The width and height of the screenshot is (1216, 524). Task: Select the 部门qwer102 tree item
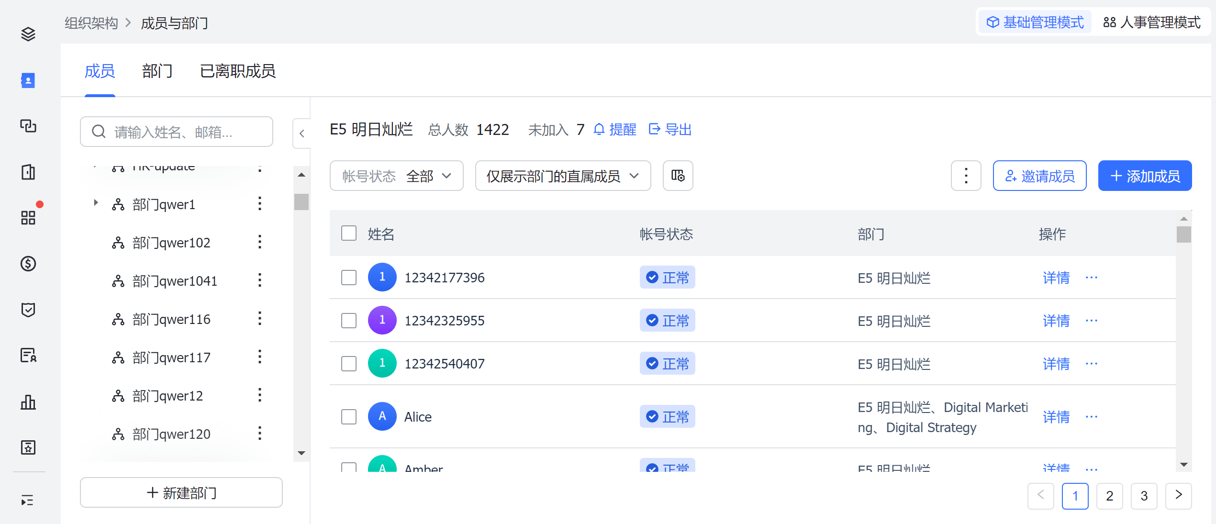(171, 243)
